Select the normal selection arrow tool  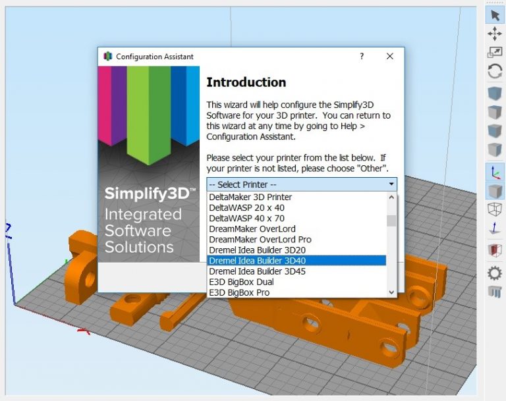pyautogui.click(x=495, y=15)
